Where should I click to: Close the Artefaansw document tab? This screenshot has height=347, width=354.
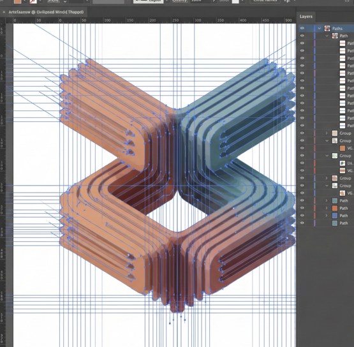coord(4,12)
